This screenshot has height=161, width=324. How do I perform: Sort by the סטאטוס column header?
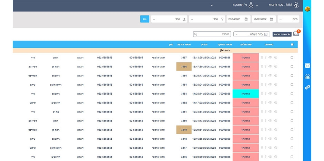coord(269,44)
